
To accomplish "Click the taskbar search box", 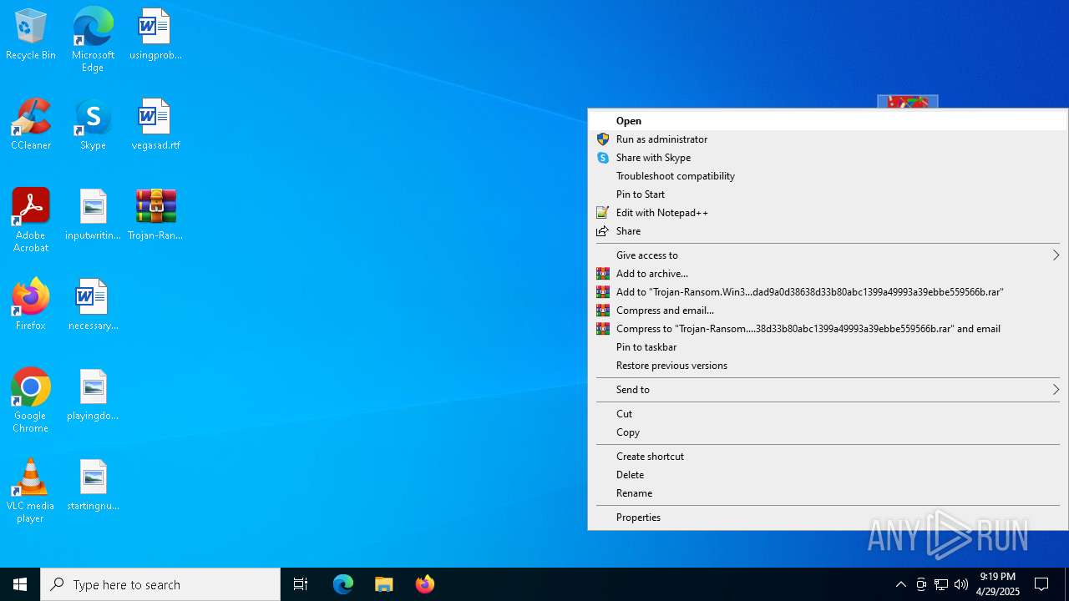I will point(160,584).
